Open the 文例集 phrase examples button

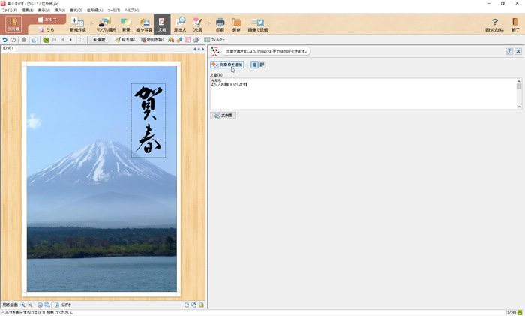coord(223,116)
